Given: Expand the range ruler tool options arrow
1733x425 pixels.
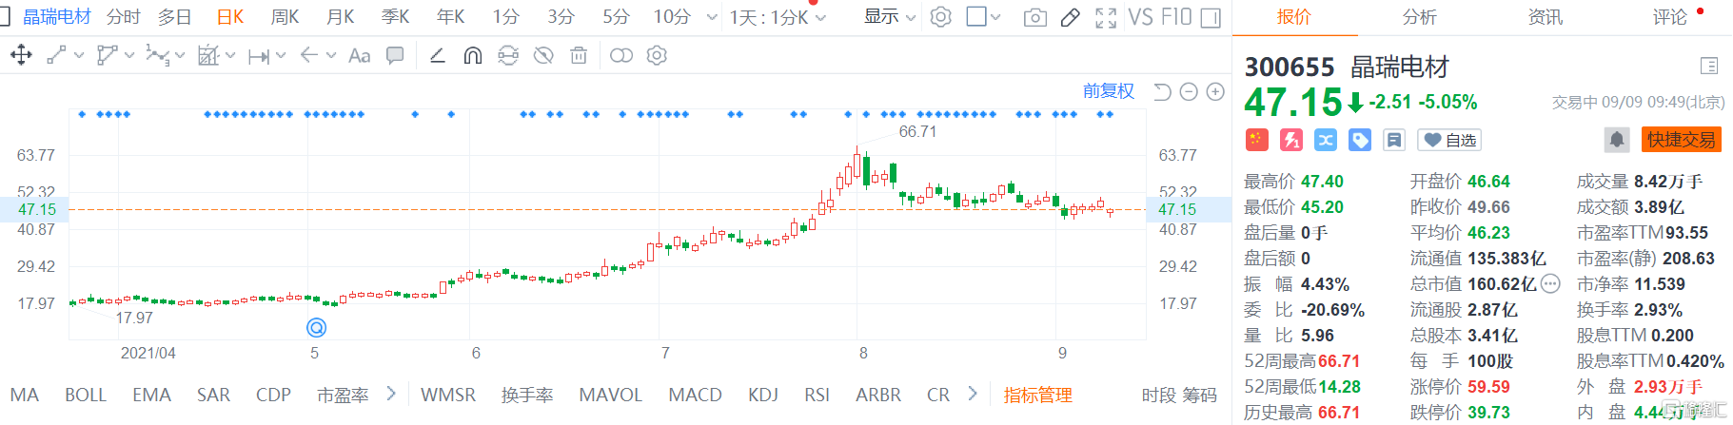Looking at the screenshot, I should pos(281,56).
